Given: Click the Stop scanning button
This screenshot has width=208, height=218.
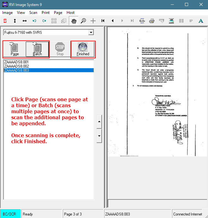Looking at the screenshot, I should click(60, 49).
